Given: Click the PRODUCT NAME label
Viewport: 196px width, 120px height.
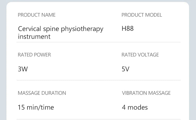Looking at the screenshot, I should (37, 15).
